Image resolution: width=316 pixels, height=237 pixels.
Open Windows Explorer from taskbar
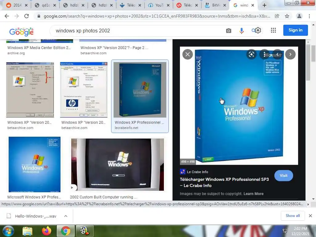click(27, 231)
